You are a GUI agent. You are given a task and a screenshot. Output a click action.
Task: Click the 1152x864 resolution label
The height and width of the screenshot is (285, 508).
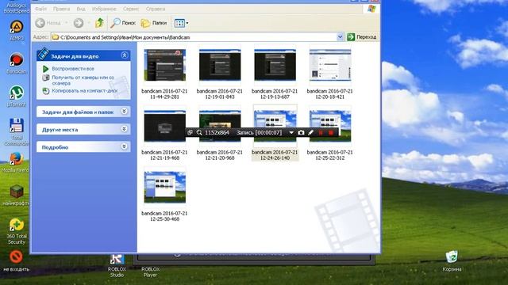(217, 132)
